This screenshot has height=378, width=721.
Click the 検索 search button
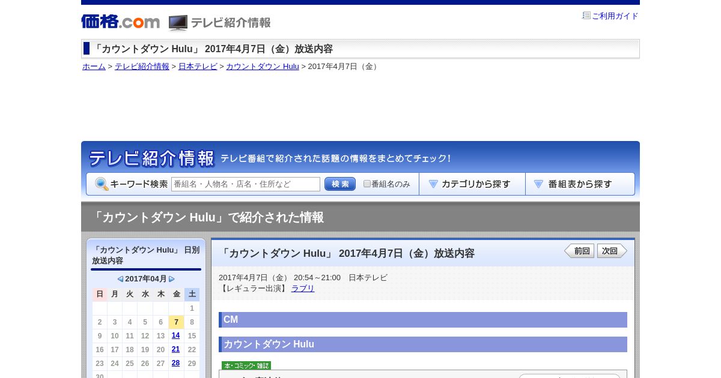[x=340, y=184]
